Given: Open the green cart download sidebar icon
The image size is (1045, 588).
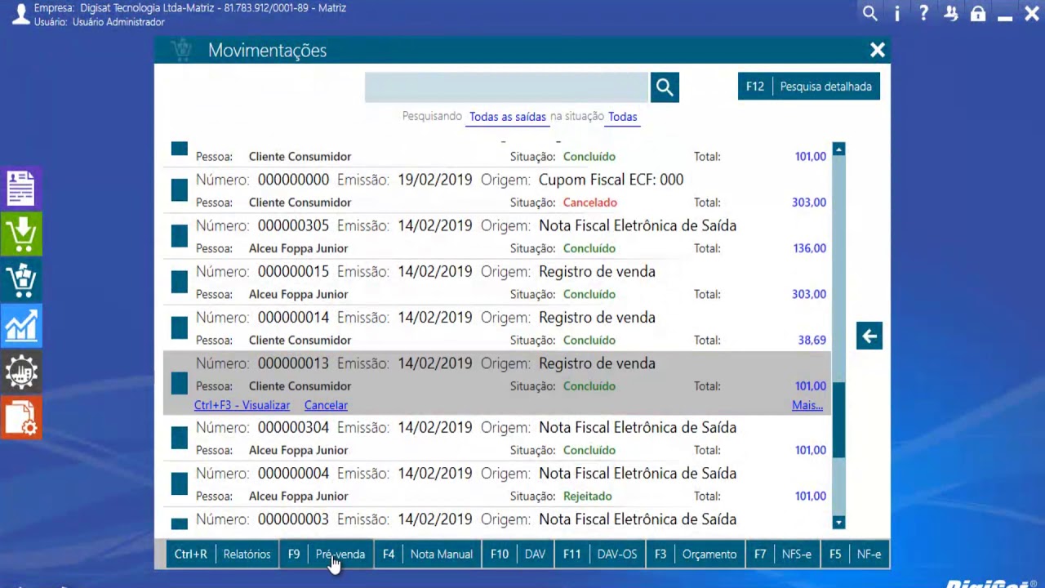Looking at the screenshot, I should tap(21, 234).
